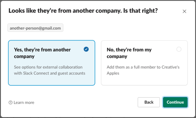Viewport: 196px width, 118px height.
Task: Select the "Yes, they're from another company" card
Action: [52, 63]
